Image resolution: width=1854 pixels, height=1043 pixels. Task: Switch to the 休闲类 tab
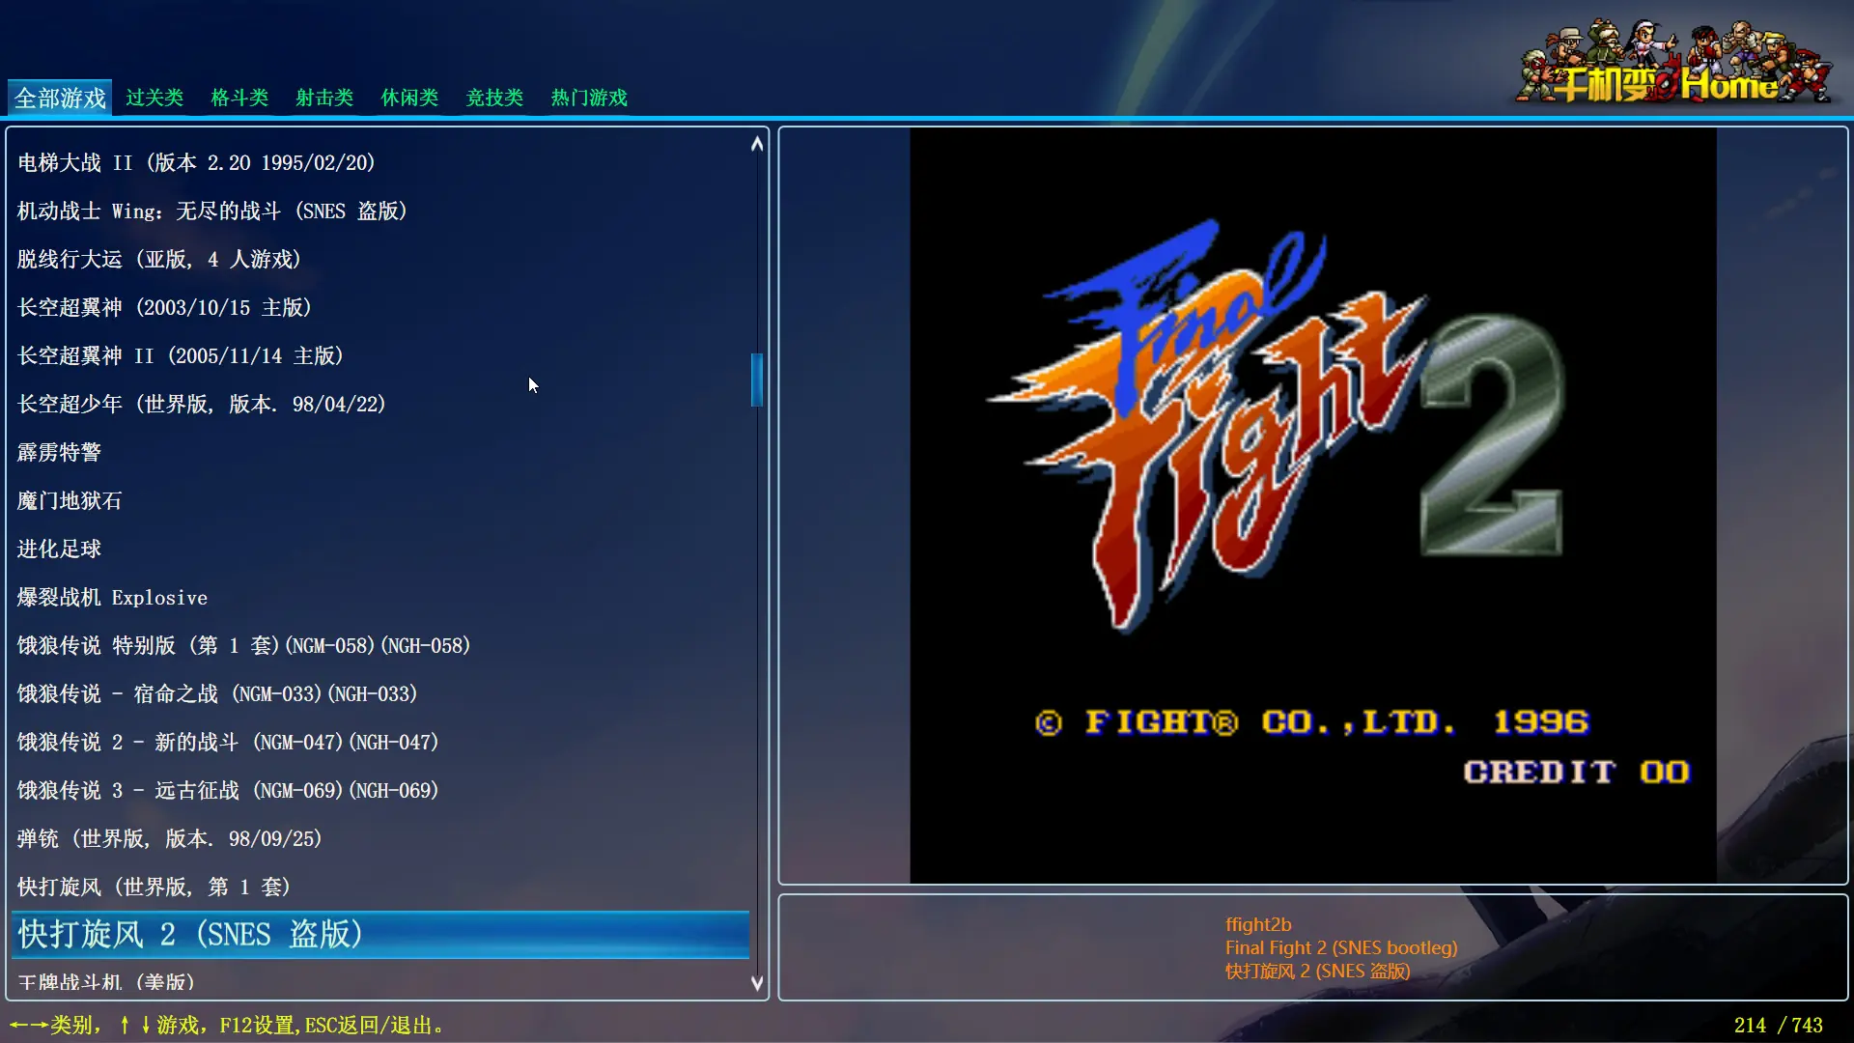pos(409,98)
